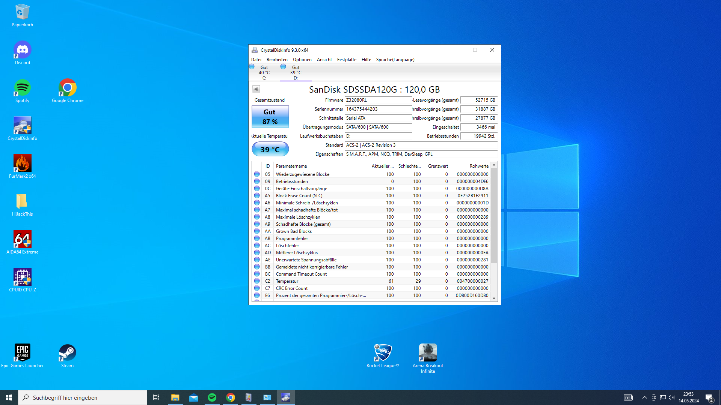Image resolution: width=721 pixels, height=405 pixels.
Task: Click the 39 °C temperature button
Action: pyautogui.click(x=270, y=149)
